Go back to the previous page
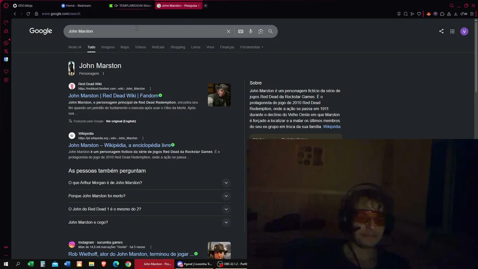Image resolution: width=478 pixels, height=269 pixels. click(x=15, y=14)
